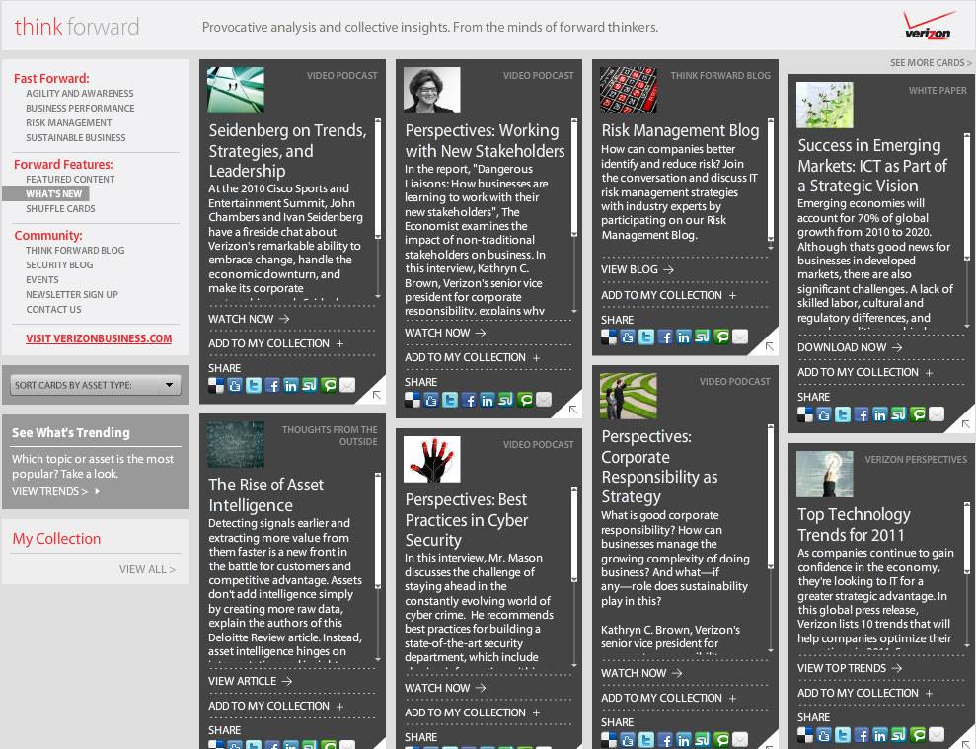Share Risk Management Blog via StumbleUpon
The height and width of the screenshot is (749, 976).
(703, 337)
